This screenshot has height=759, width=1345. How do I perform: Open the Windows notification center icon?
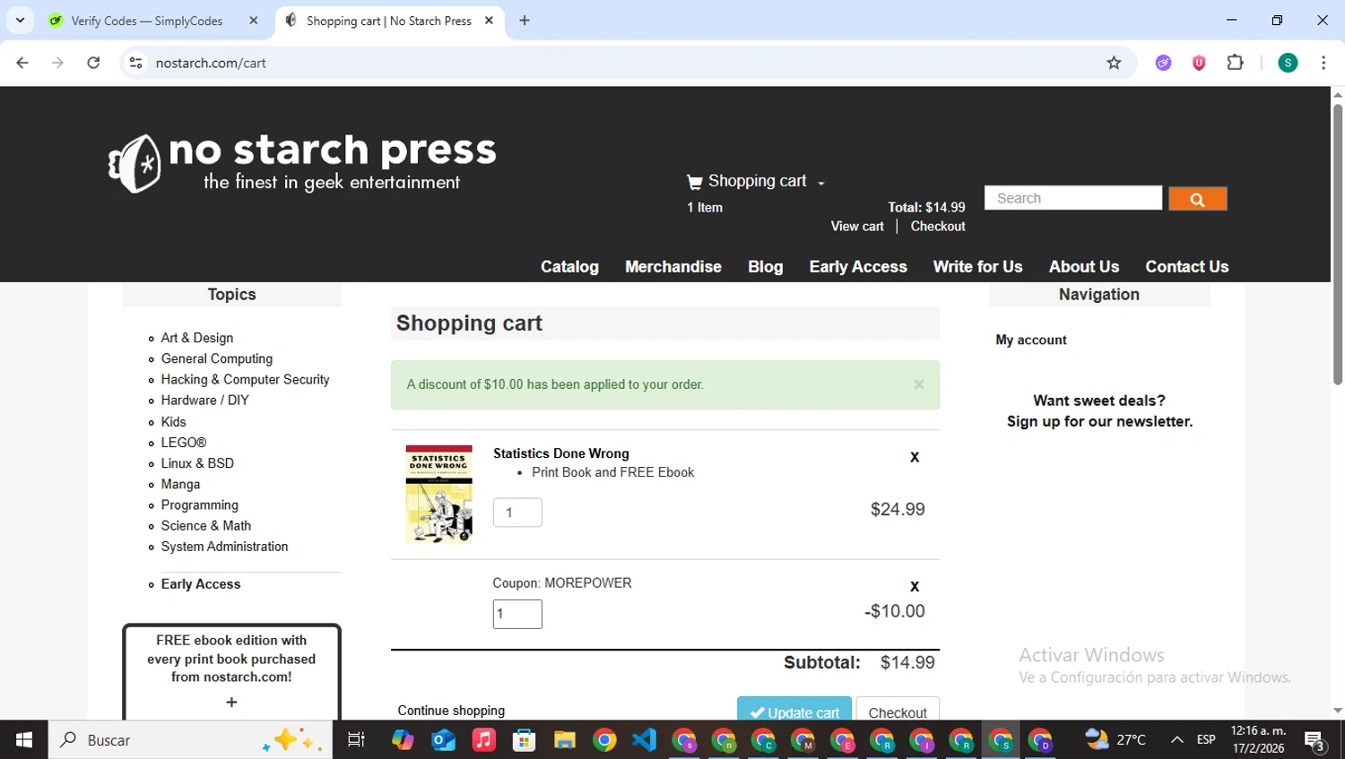tap(1315, 740)
